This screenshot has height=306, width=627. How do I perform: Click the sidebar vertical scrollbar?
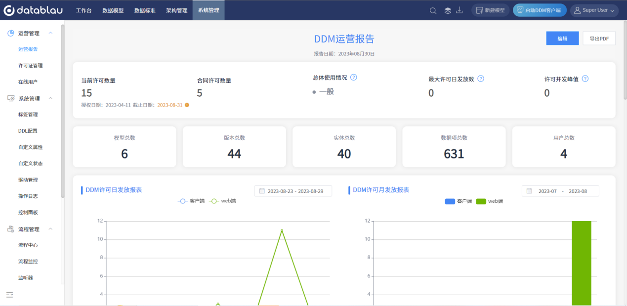(63, 111)
